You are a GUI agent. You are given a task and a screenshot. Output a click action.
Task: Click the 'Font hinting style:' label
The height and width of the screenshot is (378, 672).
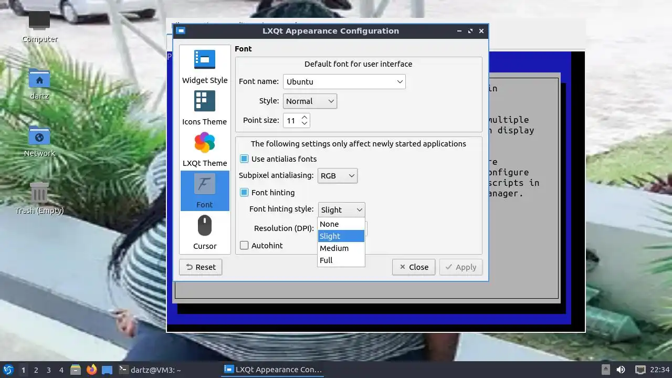(281, 208)
